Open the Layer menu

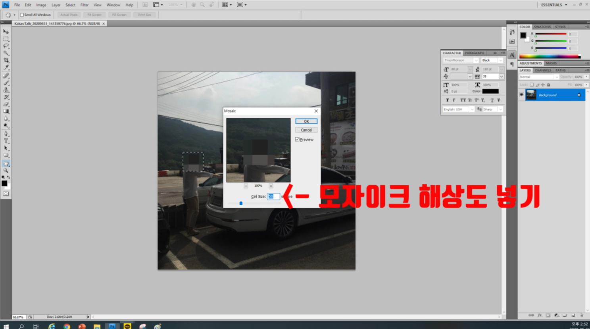[x=56, y=5]
